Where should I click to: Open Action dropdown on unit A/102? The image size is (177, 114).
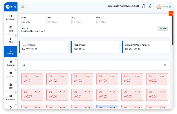63,76
